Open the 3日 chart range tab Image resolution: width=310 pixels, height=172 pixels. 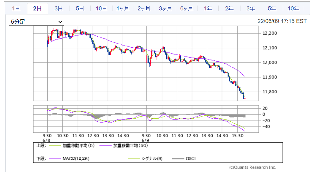pos(58,9)
